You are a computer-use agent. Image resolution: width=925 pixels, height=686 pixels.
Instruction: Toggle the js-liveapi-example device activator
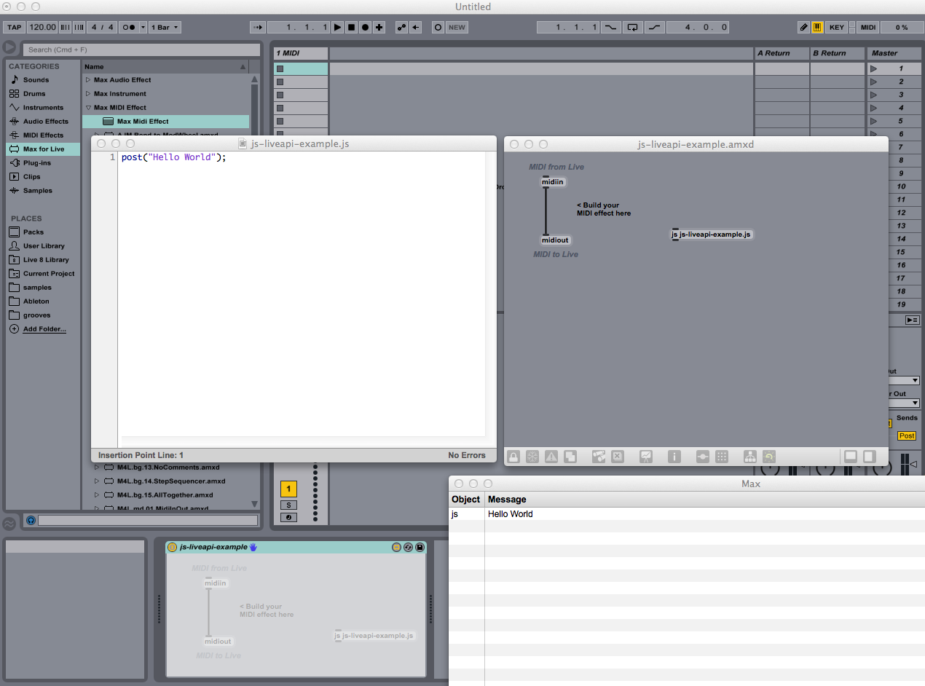point(173,547)
